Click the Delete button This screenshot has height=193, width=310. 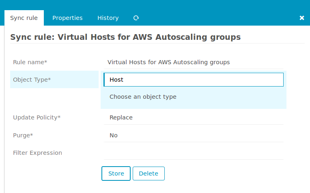pos(149,173)
